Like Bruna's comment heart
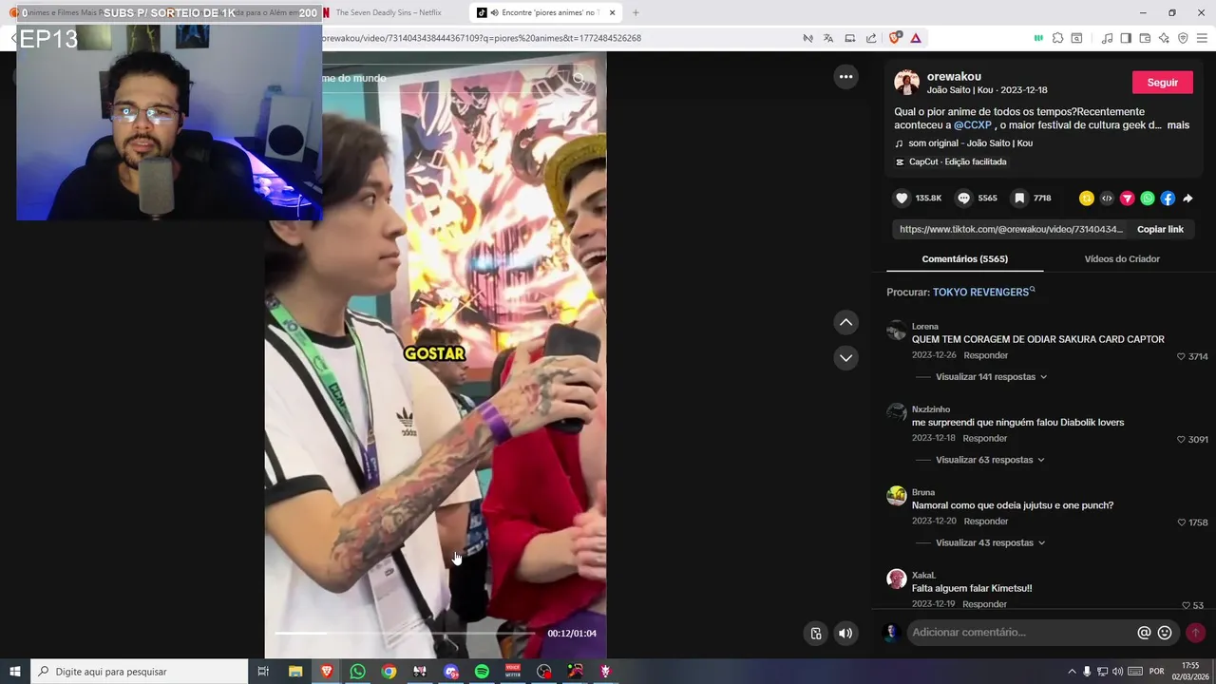Viewport: 1216px width, 684px height. point(1181,522)
